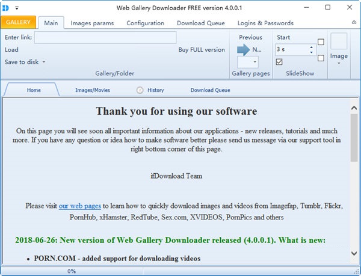Open the gallery pages combo box

tap(247, 62)
